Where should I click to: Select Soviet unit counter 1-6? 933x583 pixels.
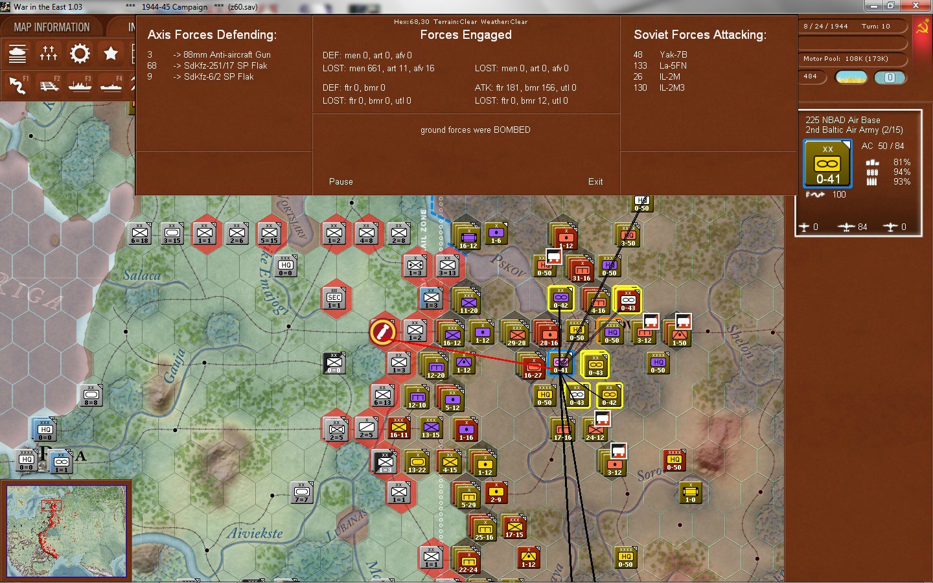(x=496, y=233)
